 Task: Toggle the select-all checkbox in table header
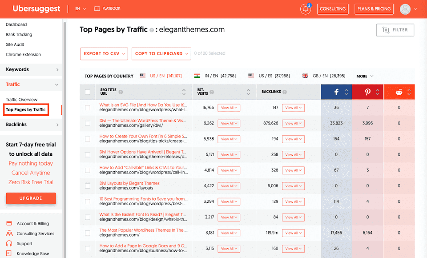pyautogui.click(x=88, y=92)
